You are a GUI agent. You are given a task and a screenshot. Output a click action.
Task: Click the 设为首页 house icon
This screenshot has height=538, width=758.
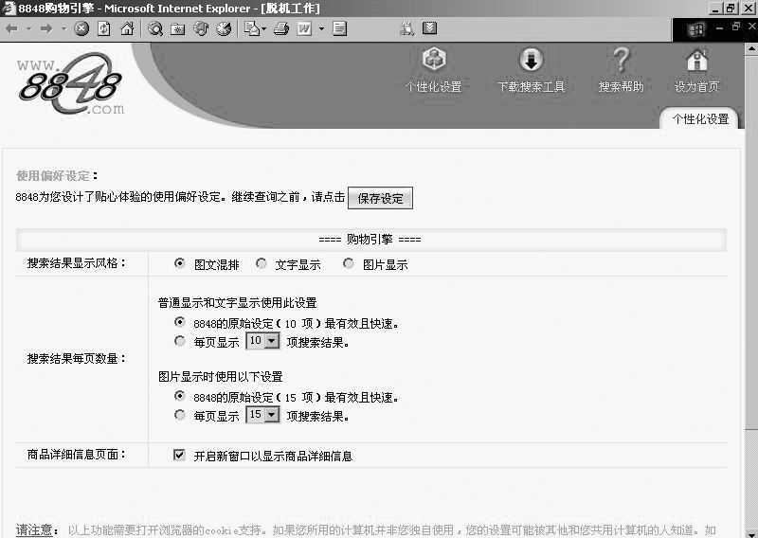[697, 61]
